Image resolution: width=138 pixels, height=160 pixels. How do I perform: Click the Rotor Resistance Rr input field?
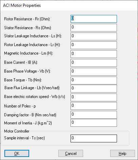[94, 19]
